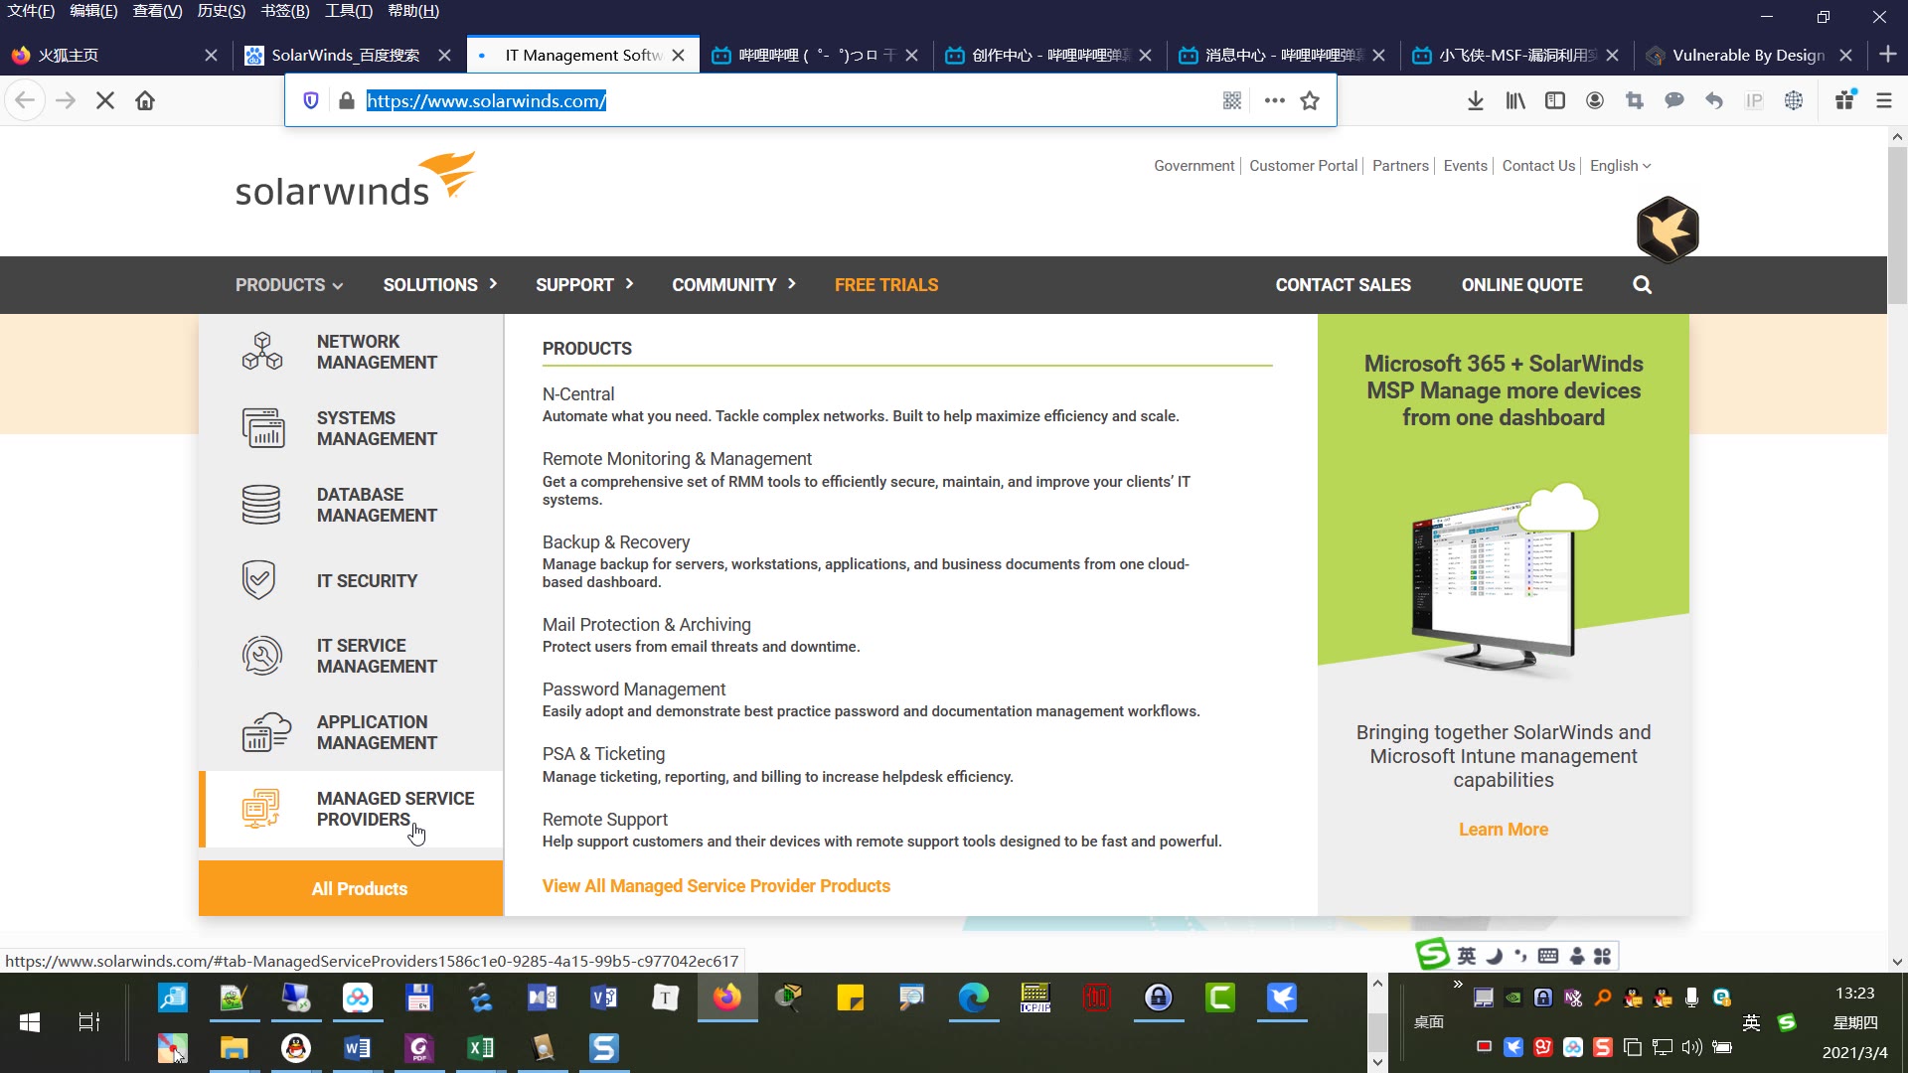Open the 文件(F) menu
Viewport: 1908px width, 1073px height.
click(31, 11)
